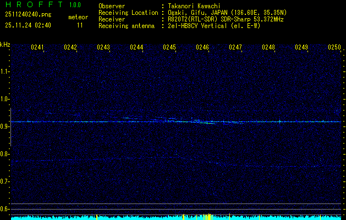Click the 0.9 frequency axis label
This screenshot has height=220, width=346.
tap(5, 127)
